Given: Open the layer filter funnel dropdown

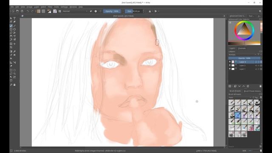Looking at the screenshot, I should (x=258, y=55).
